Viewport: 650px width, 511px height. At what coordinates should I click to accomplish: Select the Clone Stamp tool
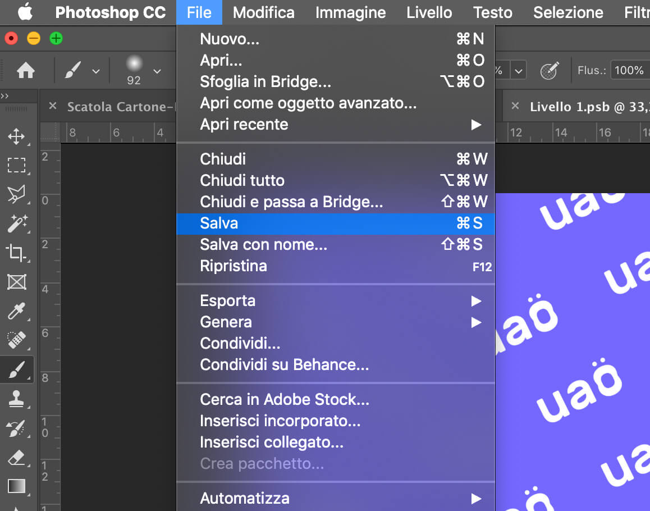(x=16, y=399)
